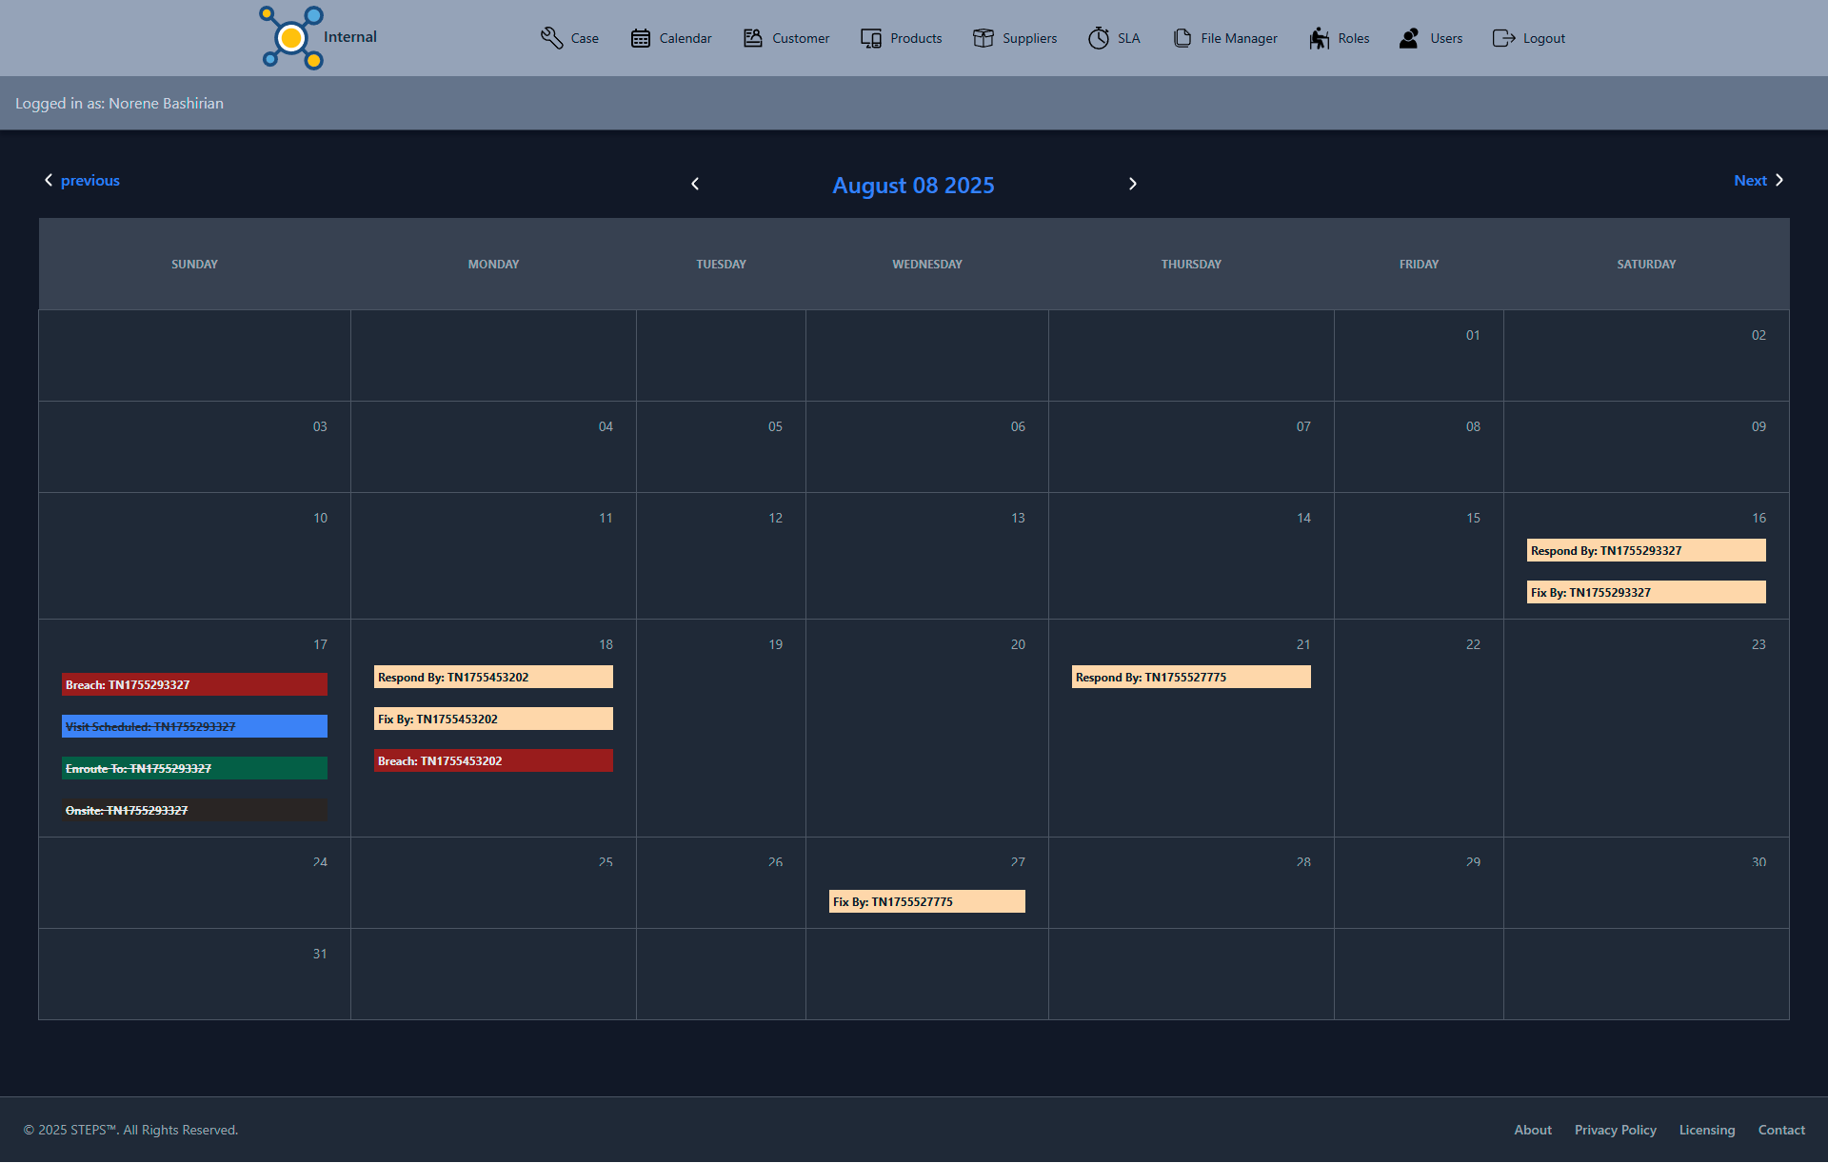Open red Breach: TN1755293327 event
This screenshot has height=1163, width=1828.
coord(194,685)
